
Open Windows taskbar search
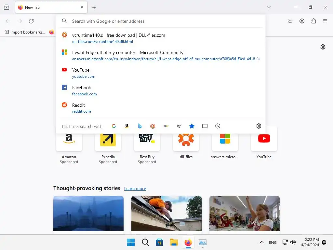pyautogui.click(x=145, y=242)
